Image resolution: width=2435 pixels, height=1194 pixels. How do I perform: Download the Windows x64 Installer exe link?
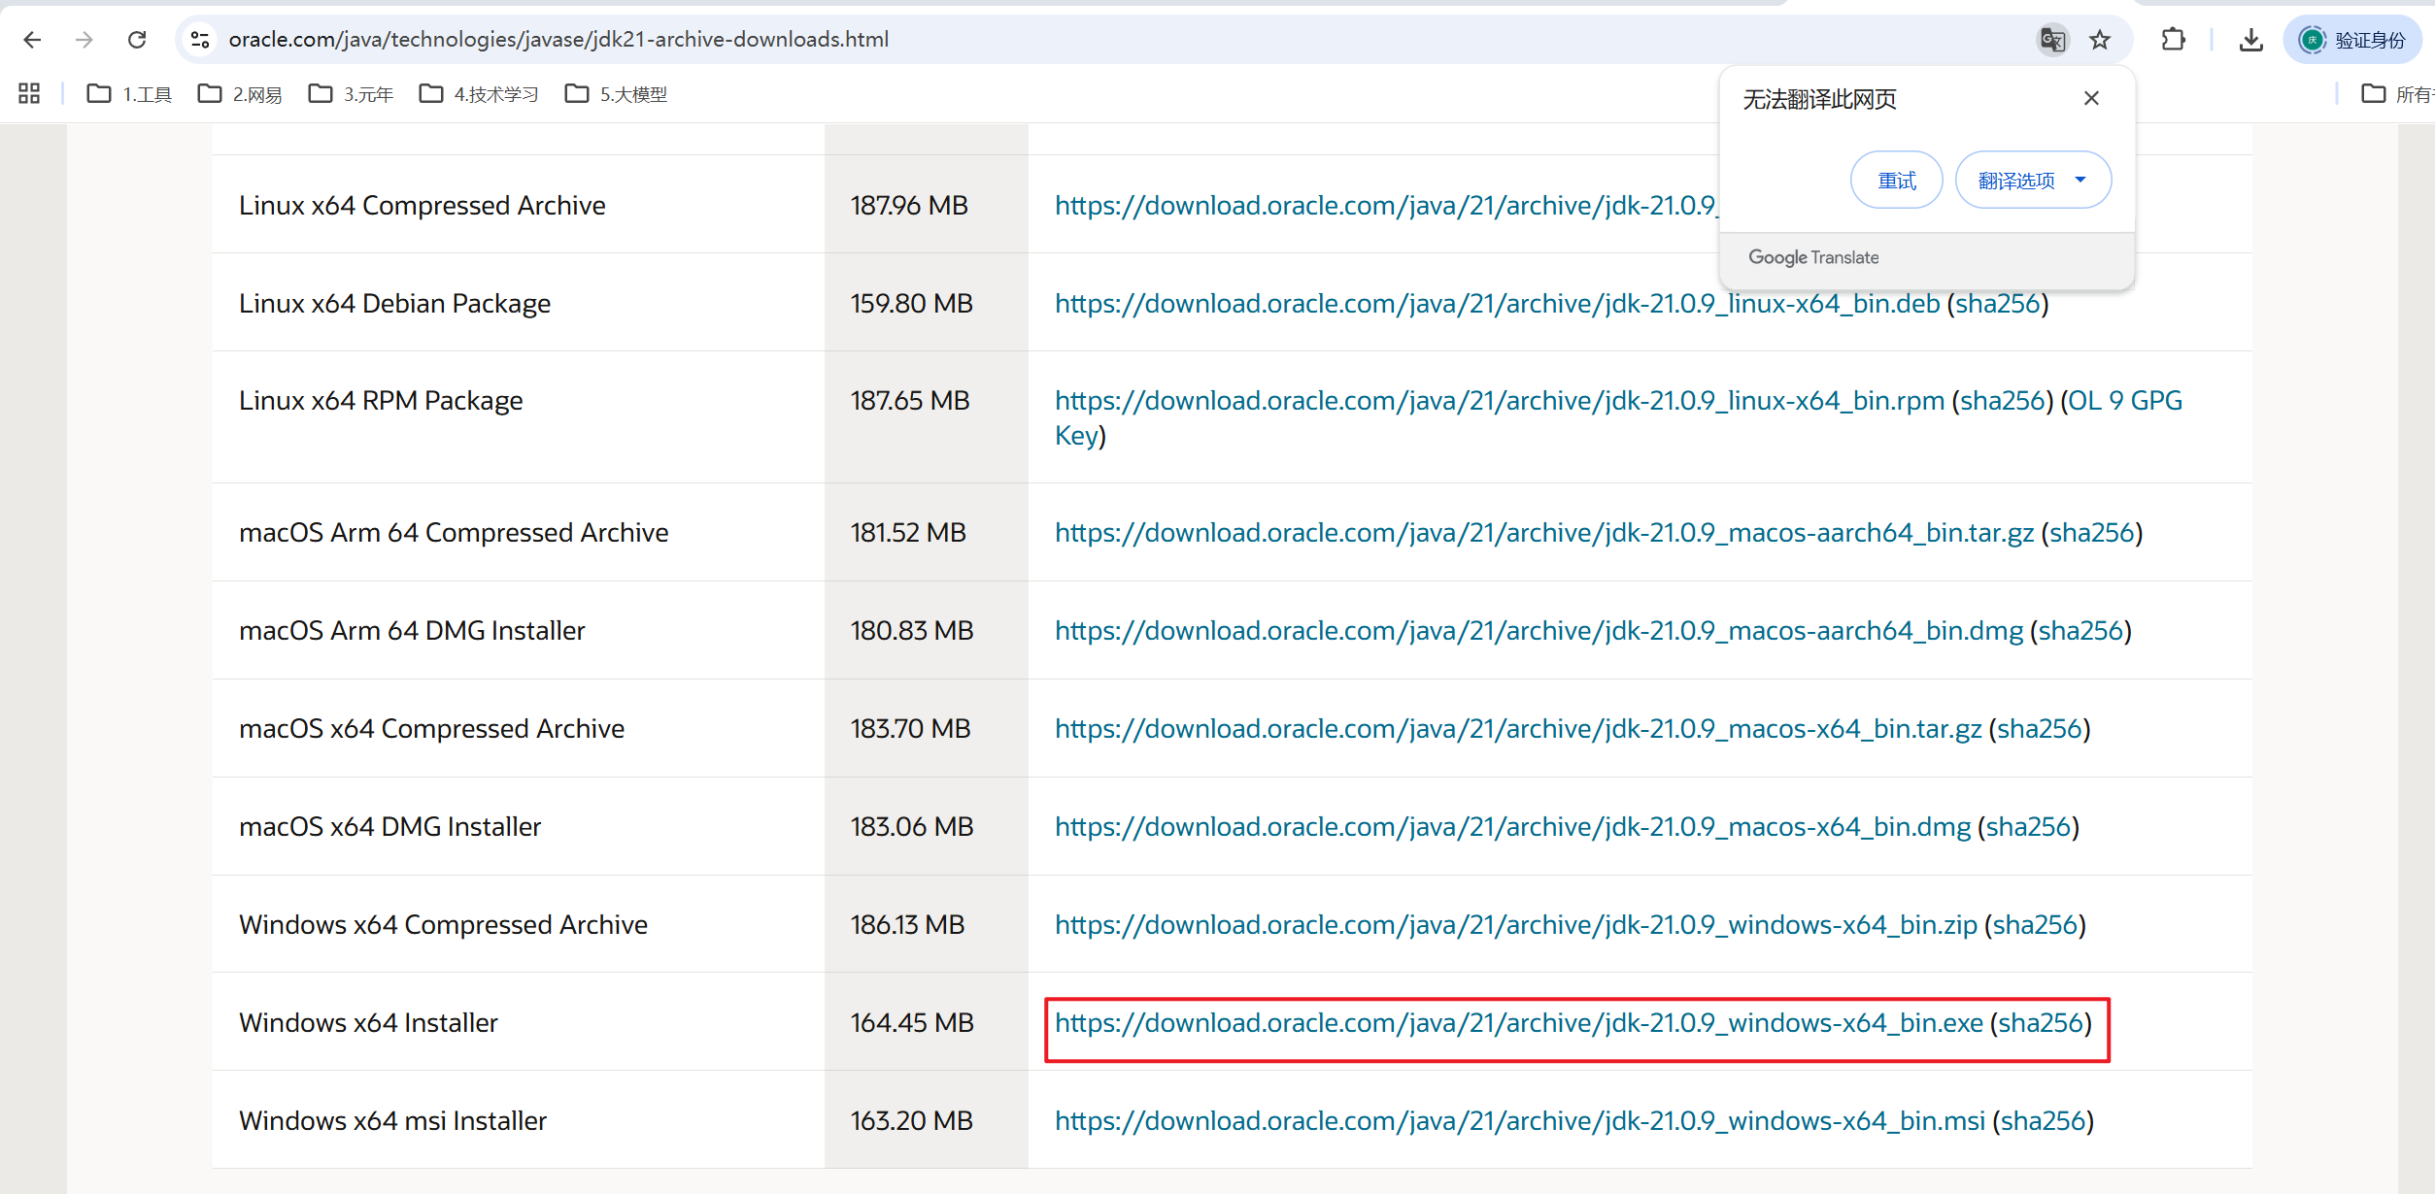click(x=1518, y=1023)
